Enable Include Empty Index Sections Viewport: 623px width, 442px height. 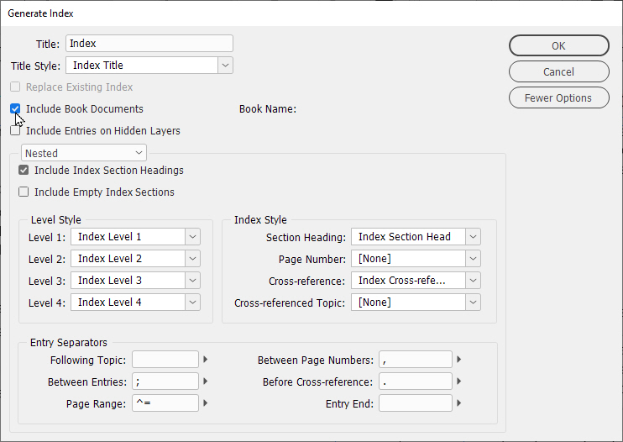click(x=24, y=192)
